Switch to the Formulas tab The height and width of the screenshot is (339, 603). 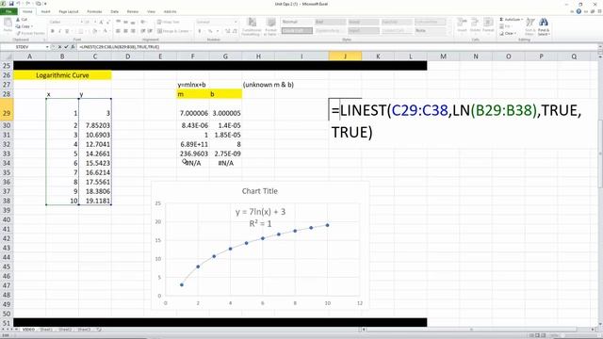pyautogui.click(x=94, y=11)
